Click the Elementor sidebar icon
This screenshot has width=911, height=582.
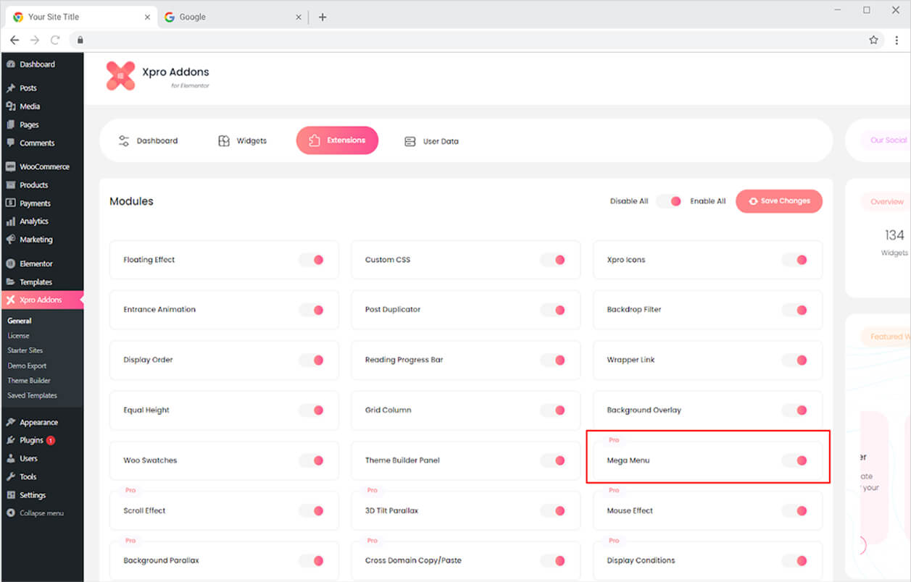(x=10, y=264)
